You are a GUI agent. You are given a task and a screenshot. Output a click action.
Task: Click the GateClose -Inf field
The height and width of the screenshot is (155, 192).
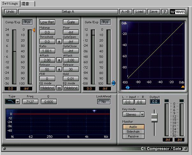71,51
